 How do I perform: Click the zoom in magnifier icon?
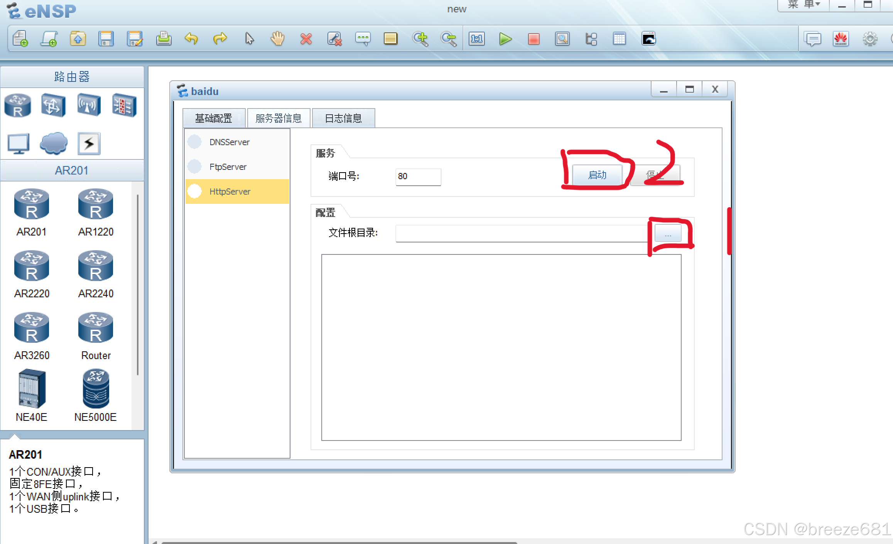[x=420, y=39]
